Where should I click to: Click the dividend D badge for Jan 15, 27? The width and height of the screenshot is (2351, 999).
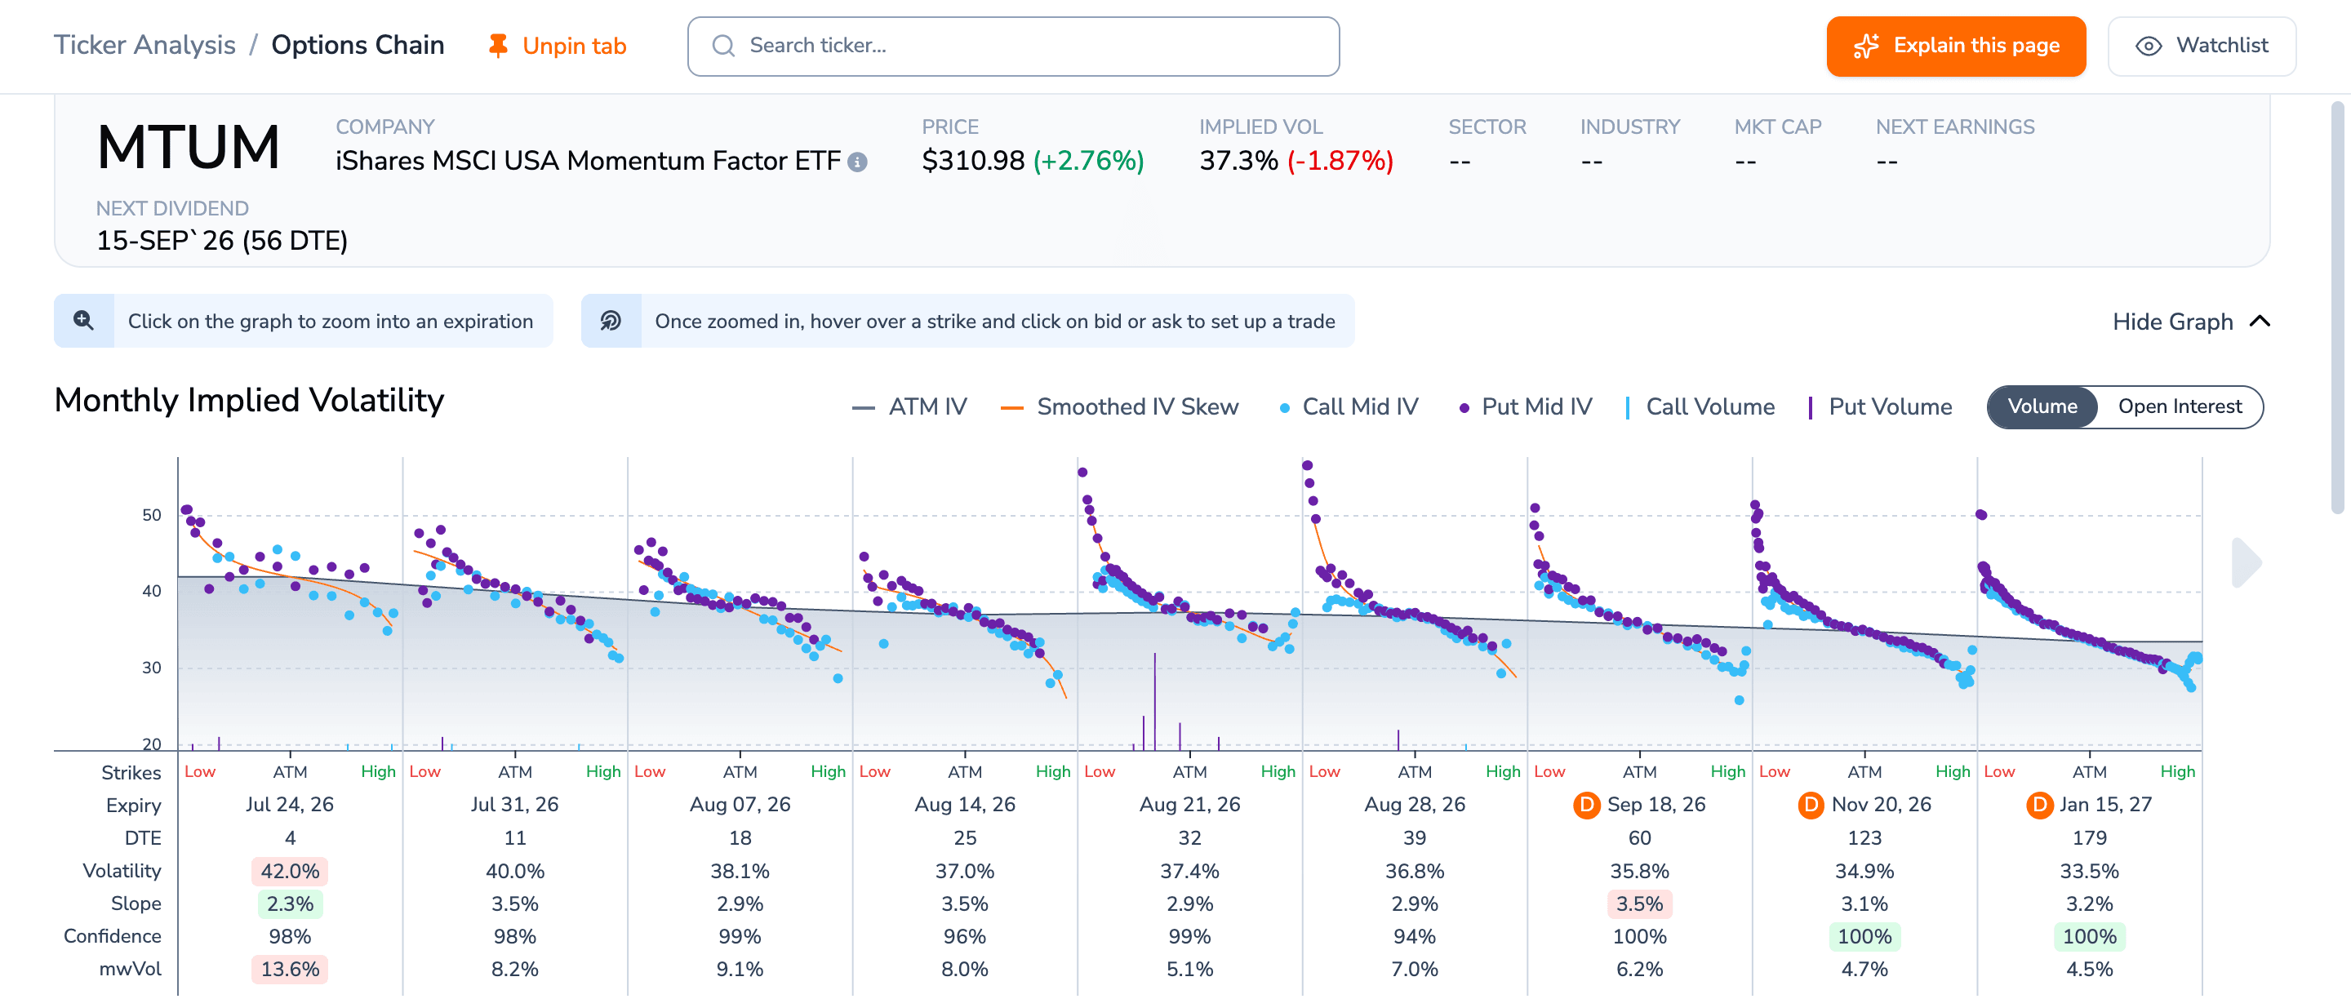[2039, 805]
